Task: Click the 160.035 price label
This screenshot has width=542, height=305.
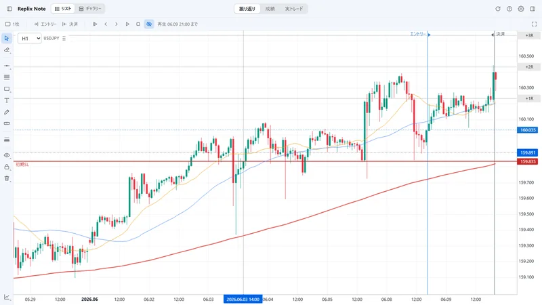Action: point(528,130)
